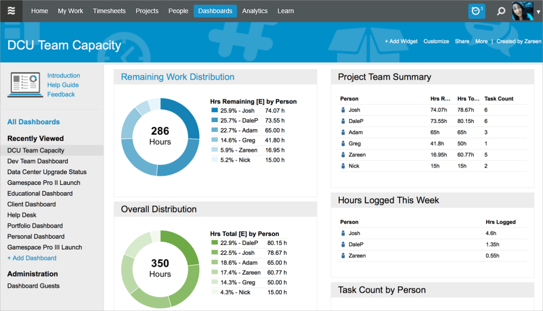This screenshot has width=543, height=311.
Task: Open the Customize option
Action: click(436, 41)
